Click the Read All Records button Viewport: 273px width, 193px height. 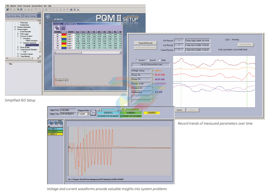[x=145, y=42]
